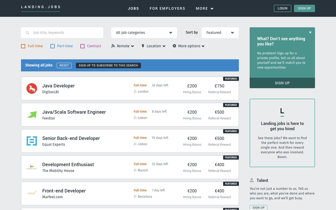
Task: Click the 'Showing all jobs' label
Action: point(39,65)
